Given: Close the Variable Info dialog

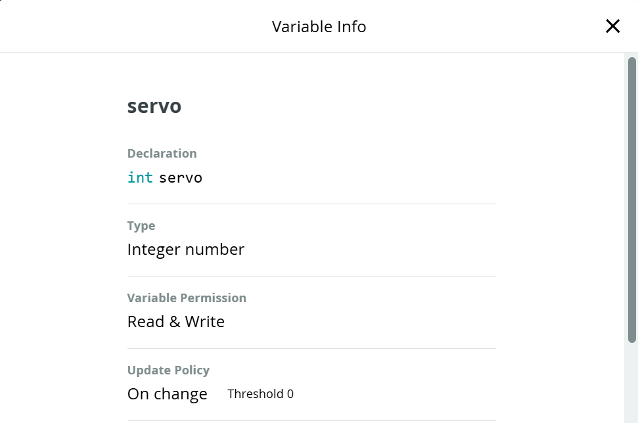Looking at the screenshot, I should (612, 26).
